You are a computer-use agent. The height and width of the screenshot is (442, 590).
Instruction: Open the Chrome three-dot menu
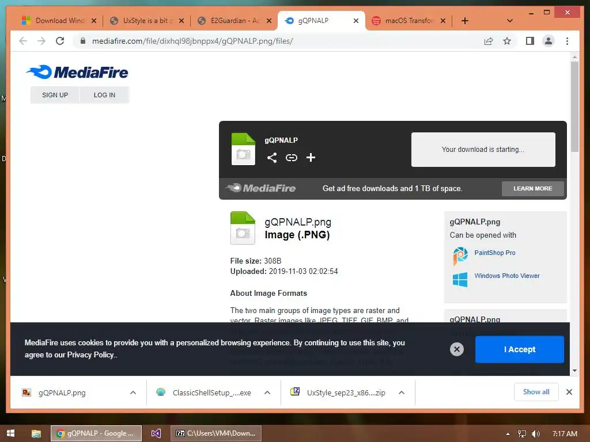coord(567,41)
